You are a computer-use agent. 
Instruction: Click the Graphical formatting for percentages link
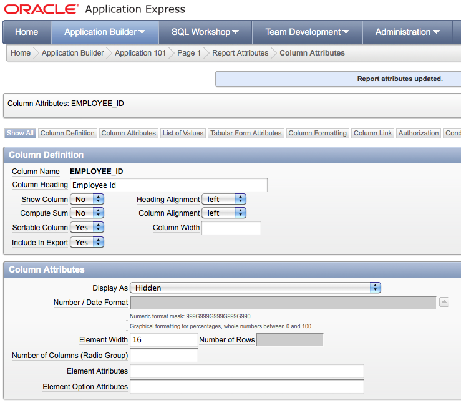coord(220,326)
